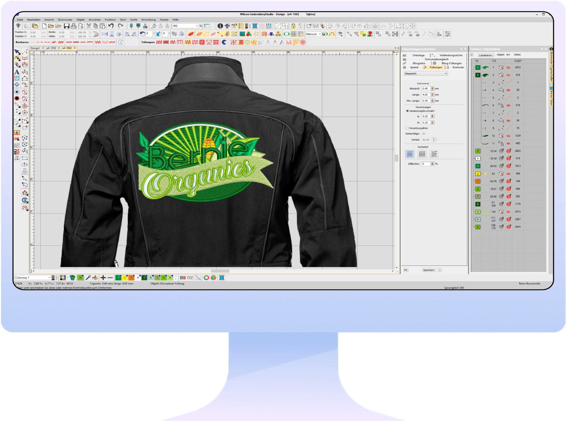Click the Speichern button
Viewport: 566px width, 421px height.
coord(429,270)
